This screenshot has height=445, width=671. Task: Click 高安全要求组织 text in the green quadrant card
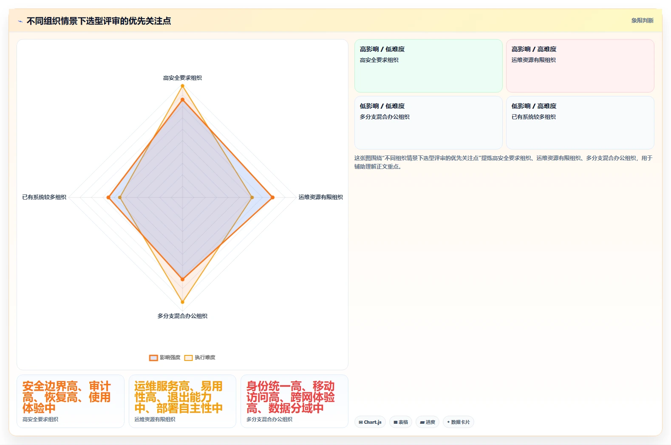(x=379, y=60)
